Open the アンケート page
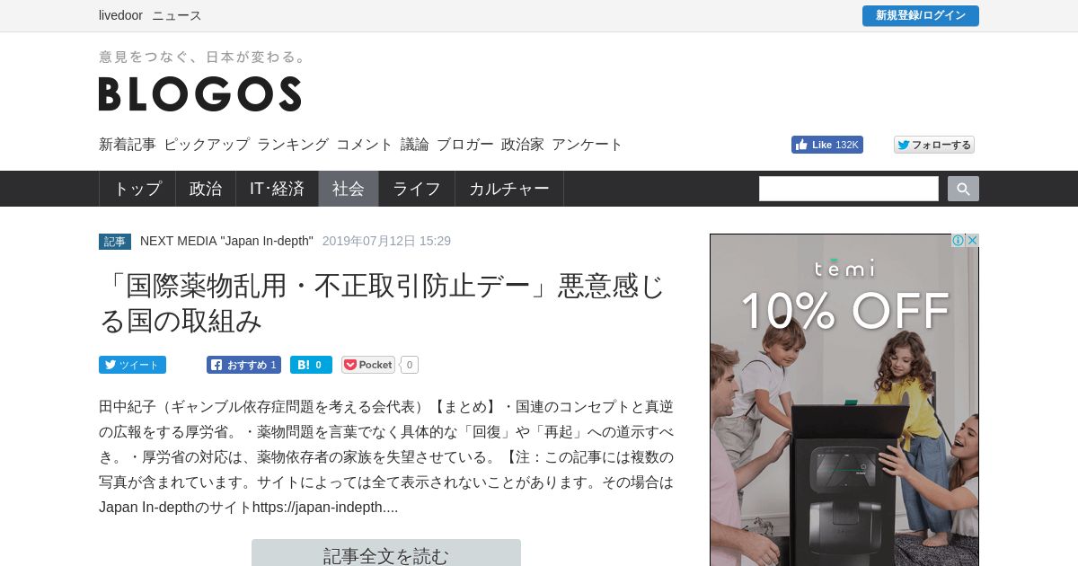Screen dimensions: 1078x566 tap(588, 144)
